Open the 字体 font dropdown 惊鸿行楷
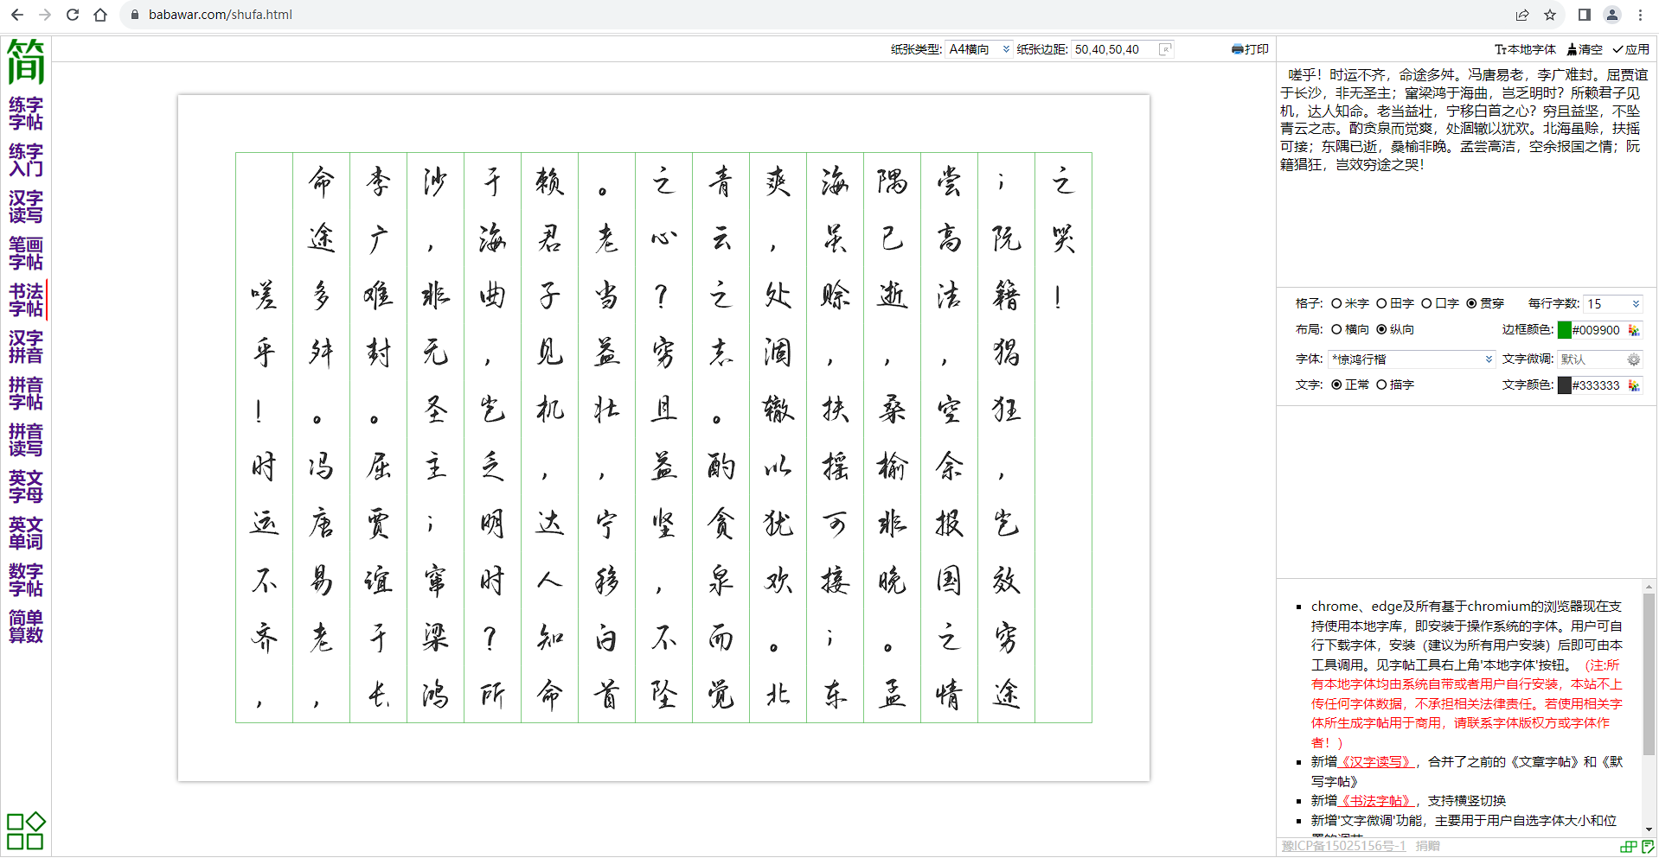The image size is (1659, 858). 1412,359
